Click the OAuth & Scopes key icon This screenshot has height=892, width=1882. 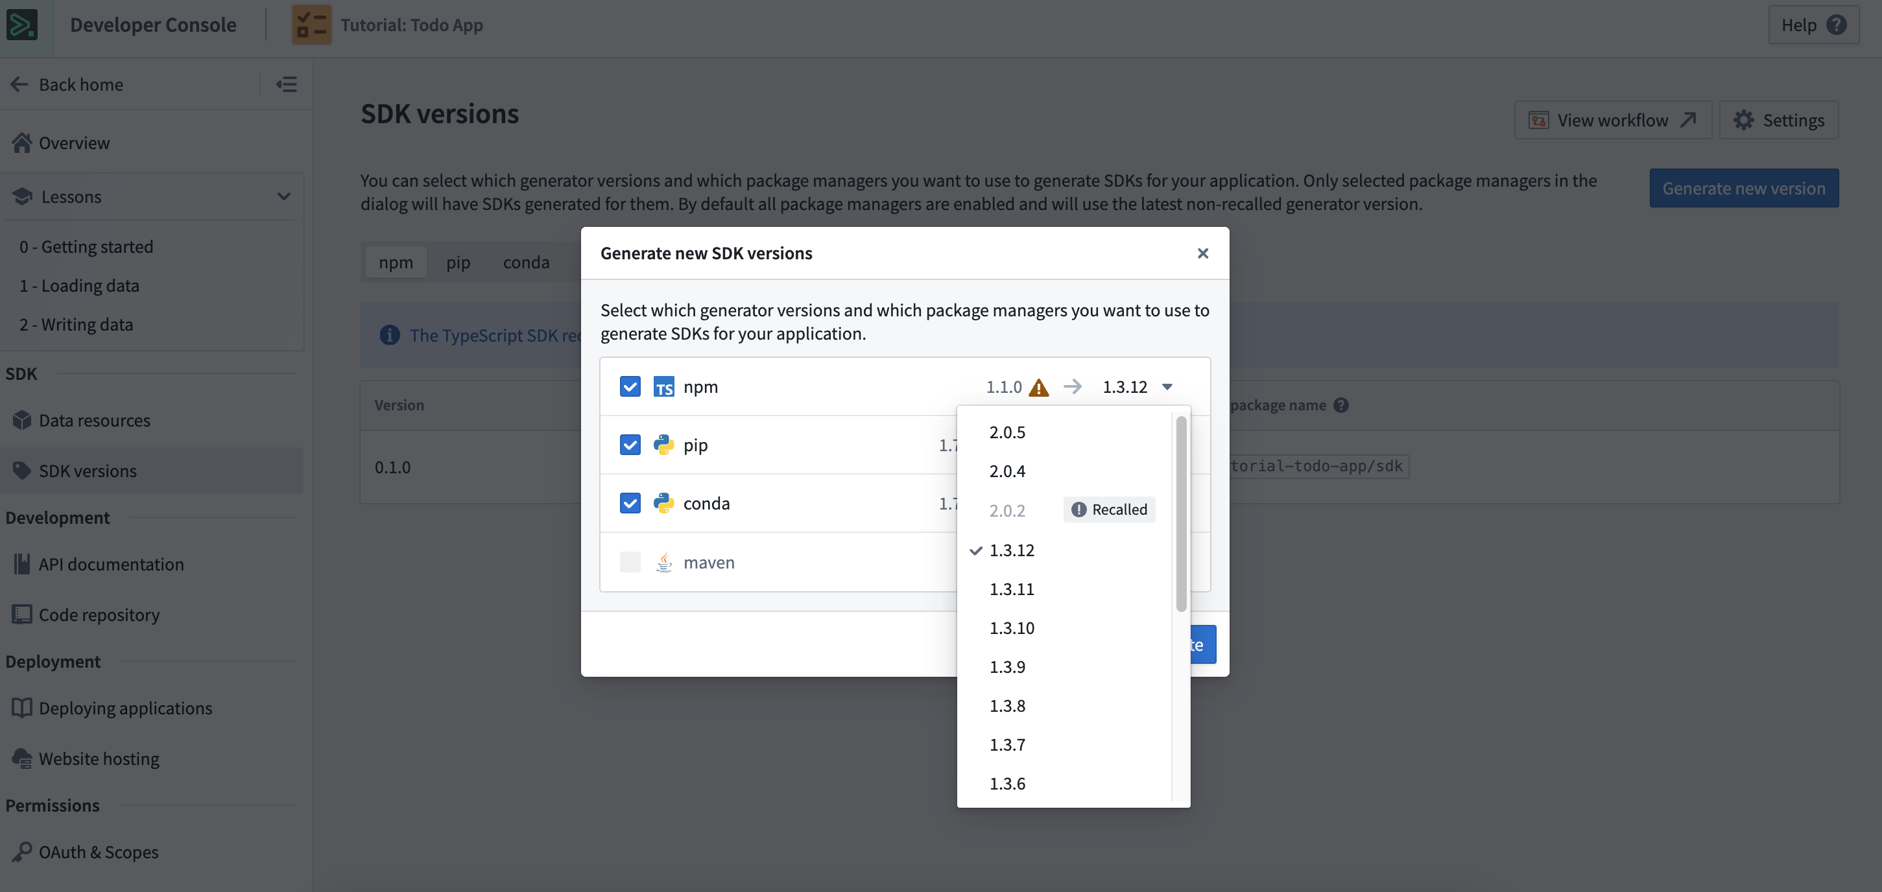pyautogui.click(x=20, y=852)
